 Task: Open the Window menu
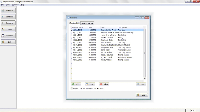tap(15, 5)
